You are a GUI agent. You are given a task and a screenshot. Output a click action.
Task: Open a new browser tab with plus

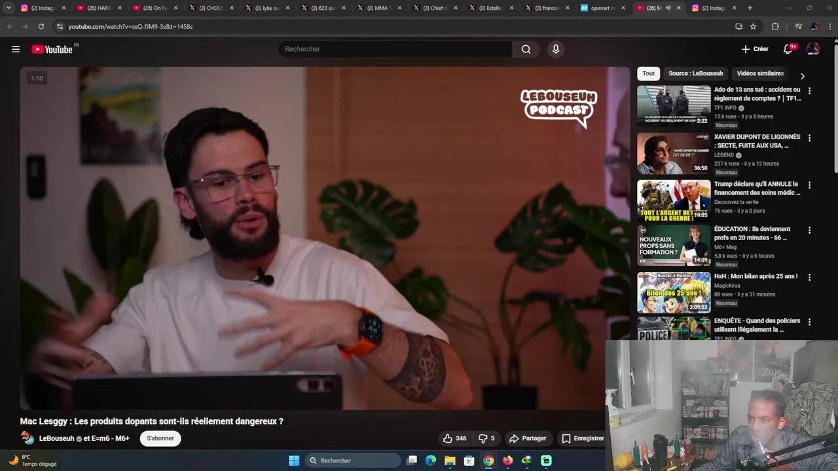pos(750,8)
